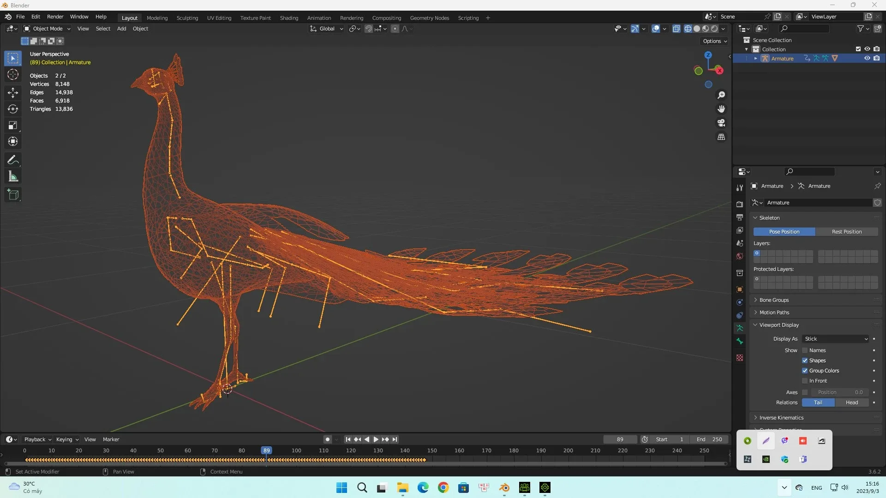Screen dimensions: 886x498
Task: Open the Object Data (armature) properties tab
Action: tap(740, 328)
